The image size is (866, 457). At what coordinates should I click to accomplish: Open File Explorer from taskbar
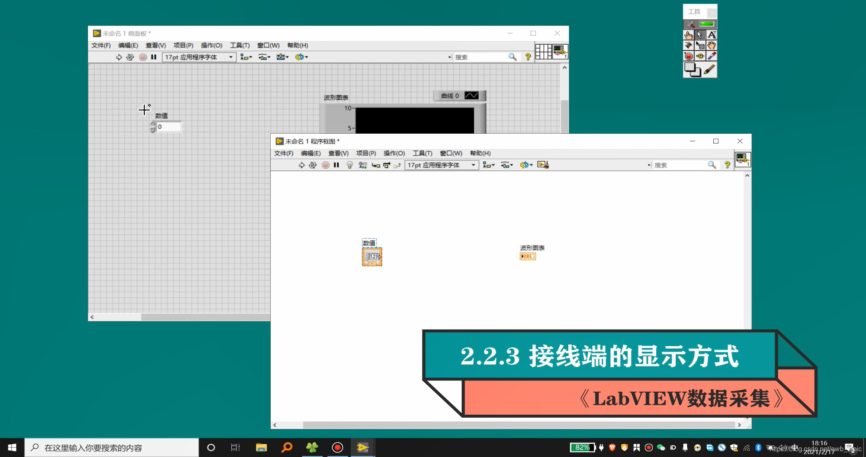coord(261,448)
